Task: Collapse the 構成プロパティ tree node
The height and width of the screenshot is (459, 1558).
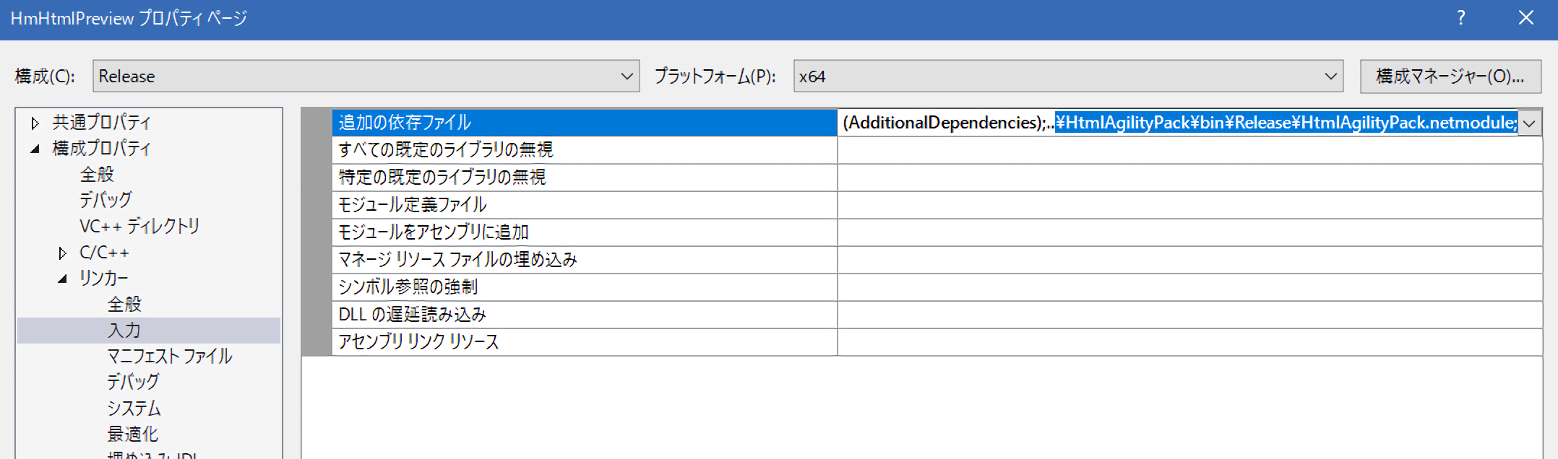Action: [x=35, y=149]
